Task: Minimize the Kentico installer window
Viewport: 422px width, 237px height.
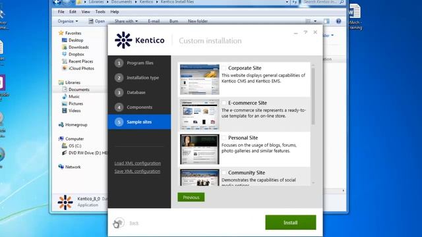Action: 295,33
